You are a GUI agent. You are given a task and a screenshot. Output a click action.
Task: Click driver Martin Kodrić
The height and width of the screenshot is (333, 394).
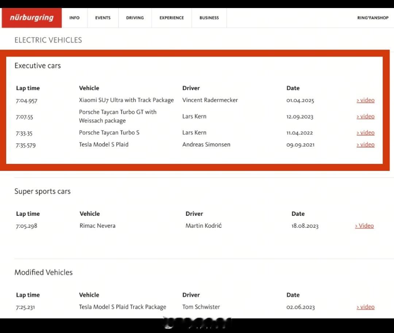click(x=204, y=226)
